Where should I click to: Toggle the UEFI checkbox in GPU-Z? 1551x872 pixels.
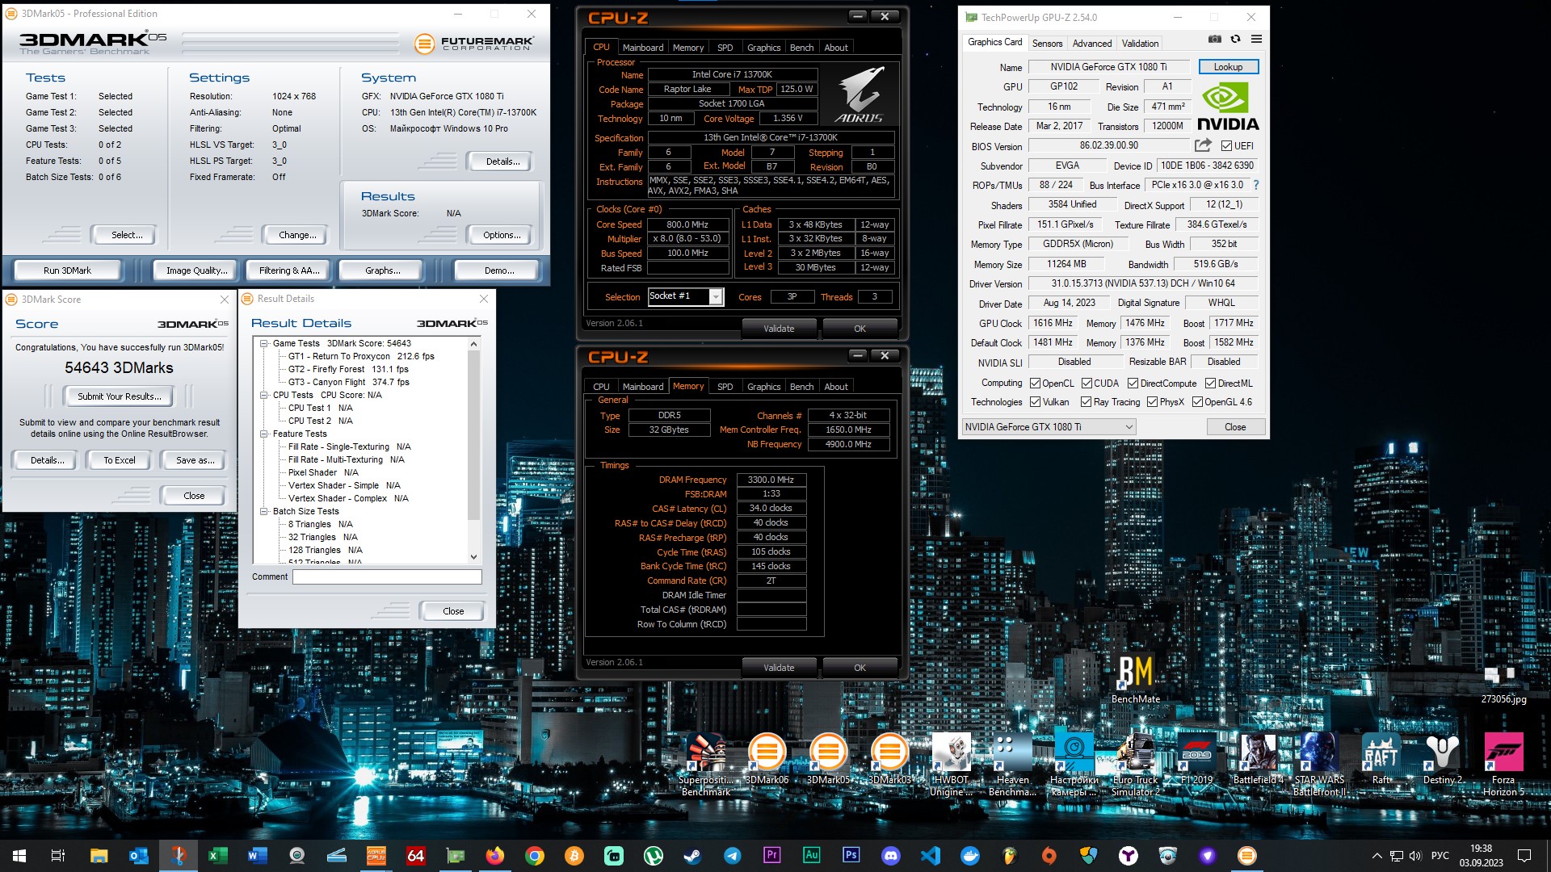point(1226,146)
